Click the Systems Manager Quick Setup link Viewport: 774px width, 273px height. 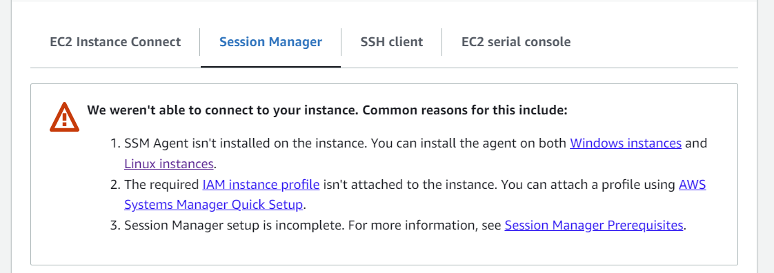[213, 204]
